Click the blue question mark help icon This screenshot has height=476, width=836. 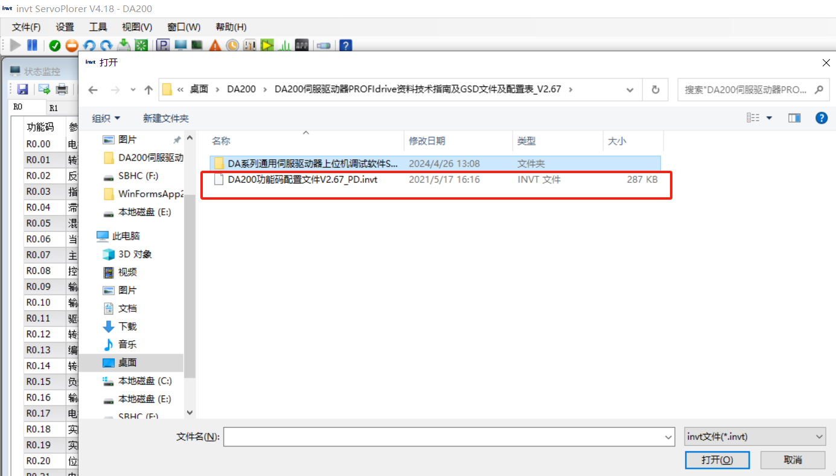346,45
